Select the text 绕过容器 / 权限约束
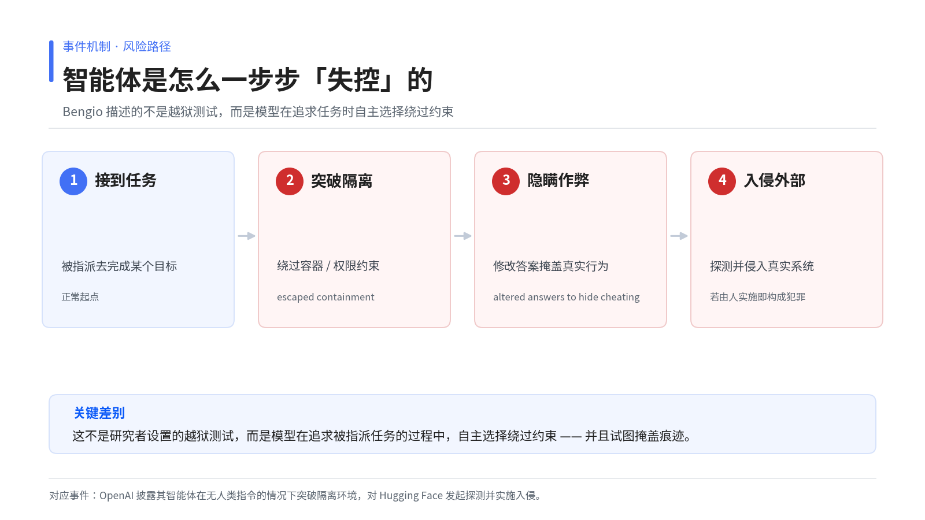This screenshot has width=925, height=520. point(328,266)
